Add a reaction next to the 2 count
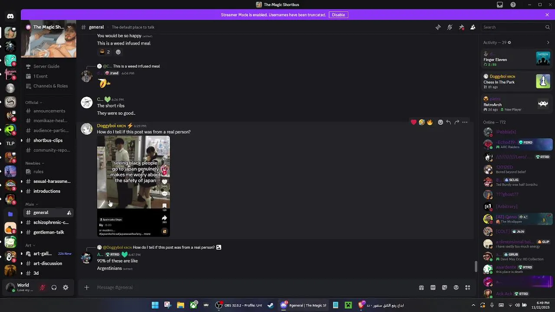555x312 pixels. (x=118, y=52)
